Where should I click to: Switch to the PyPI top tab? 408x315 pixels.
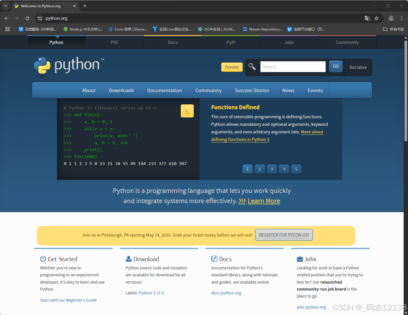231,42
